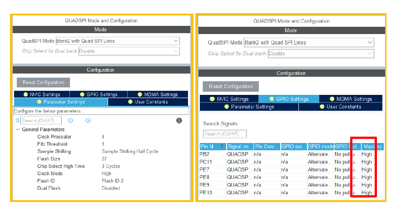The image size is (411, 212).
Task: Open Chip Select for Dual bank dropdown, left panel
Action: point(129,51)
